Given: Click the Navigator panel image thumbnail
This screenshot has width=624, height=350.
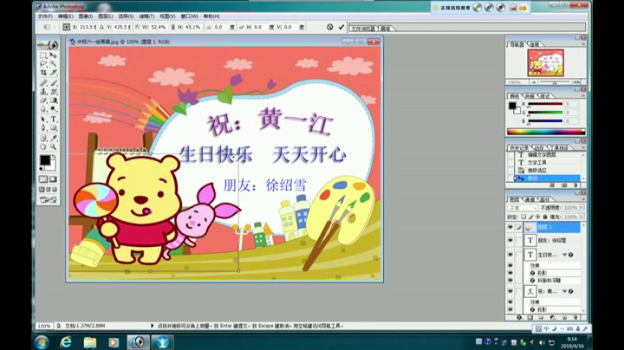Looking at the screenshot, I should [x=545, y=62].
